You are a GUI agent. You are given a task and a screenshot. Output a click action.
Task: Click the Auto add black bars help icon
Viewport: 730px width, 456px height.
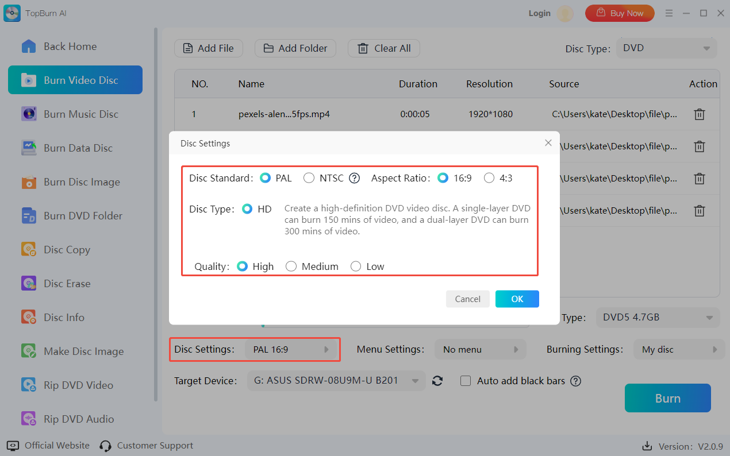coord(575,381)
